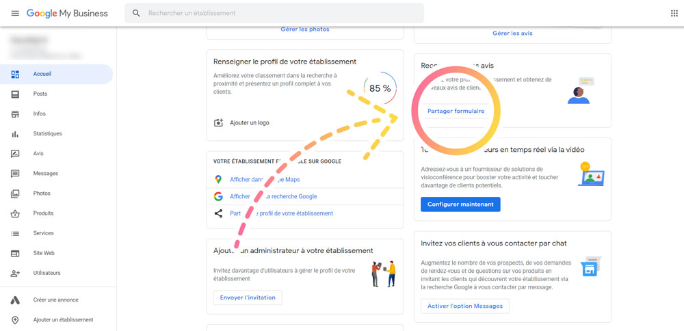
Task: Click Partager le profil de votre établissement
Action: coord(281,213)
